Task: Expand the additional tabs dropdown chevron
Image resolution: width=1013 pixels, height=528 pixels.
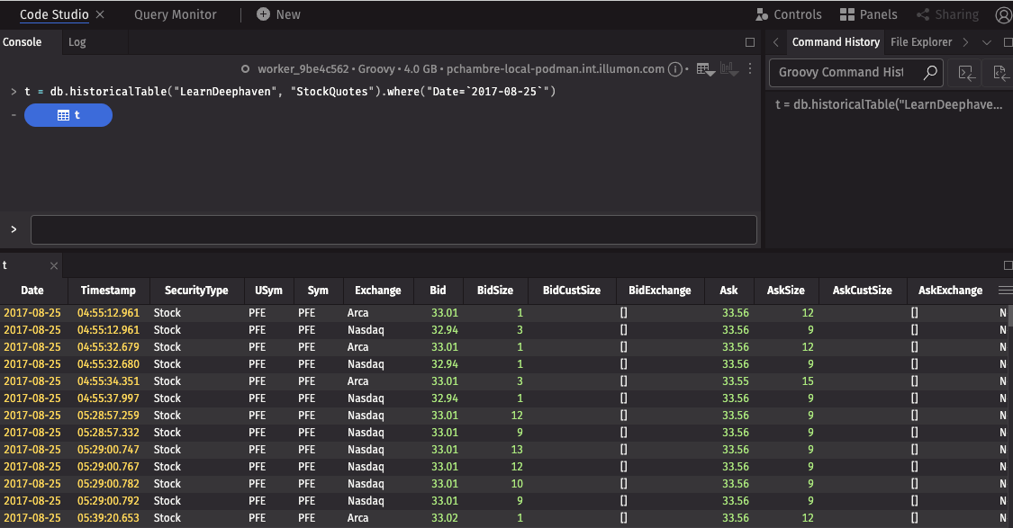Action: pyautogui.click(x=986, y=42)
